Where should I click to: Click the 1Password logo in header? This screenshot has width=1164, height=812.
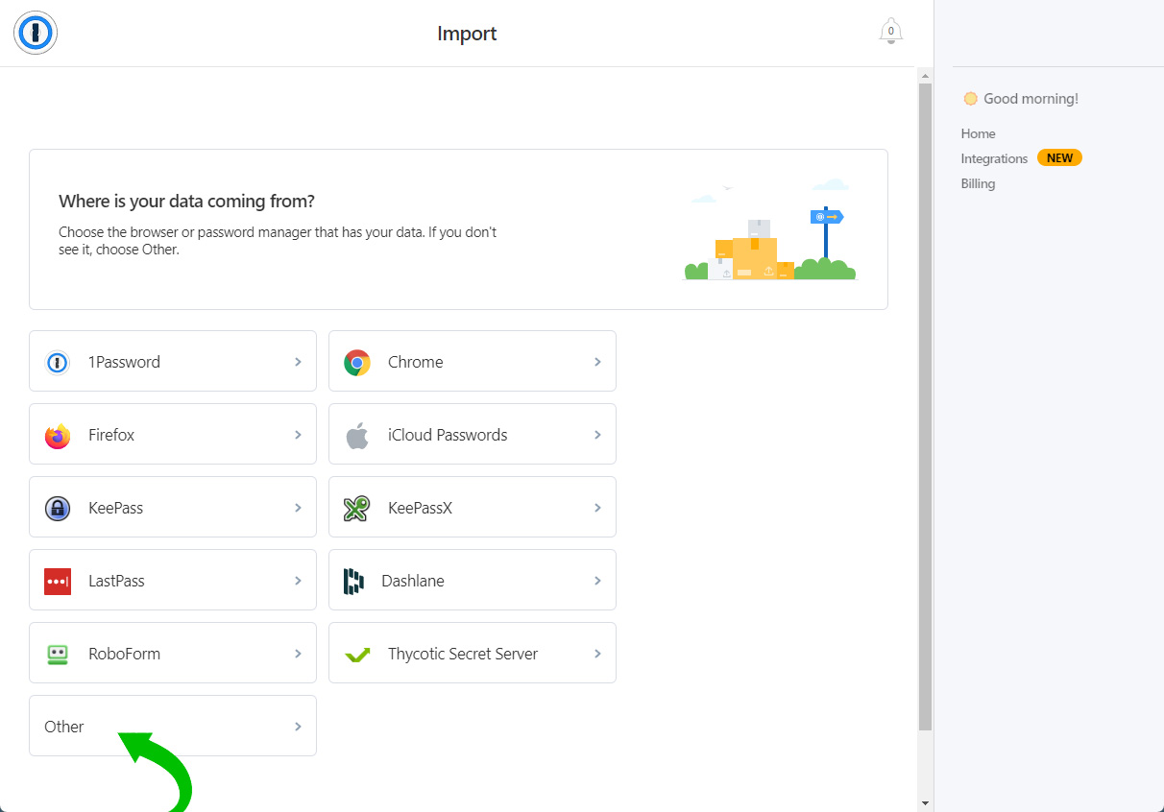point(36,34)
